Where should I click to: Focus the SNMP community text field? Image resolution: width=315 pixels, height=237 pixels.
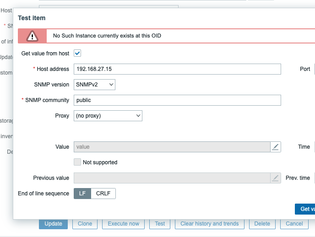click(x=177, y=100)
